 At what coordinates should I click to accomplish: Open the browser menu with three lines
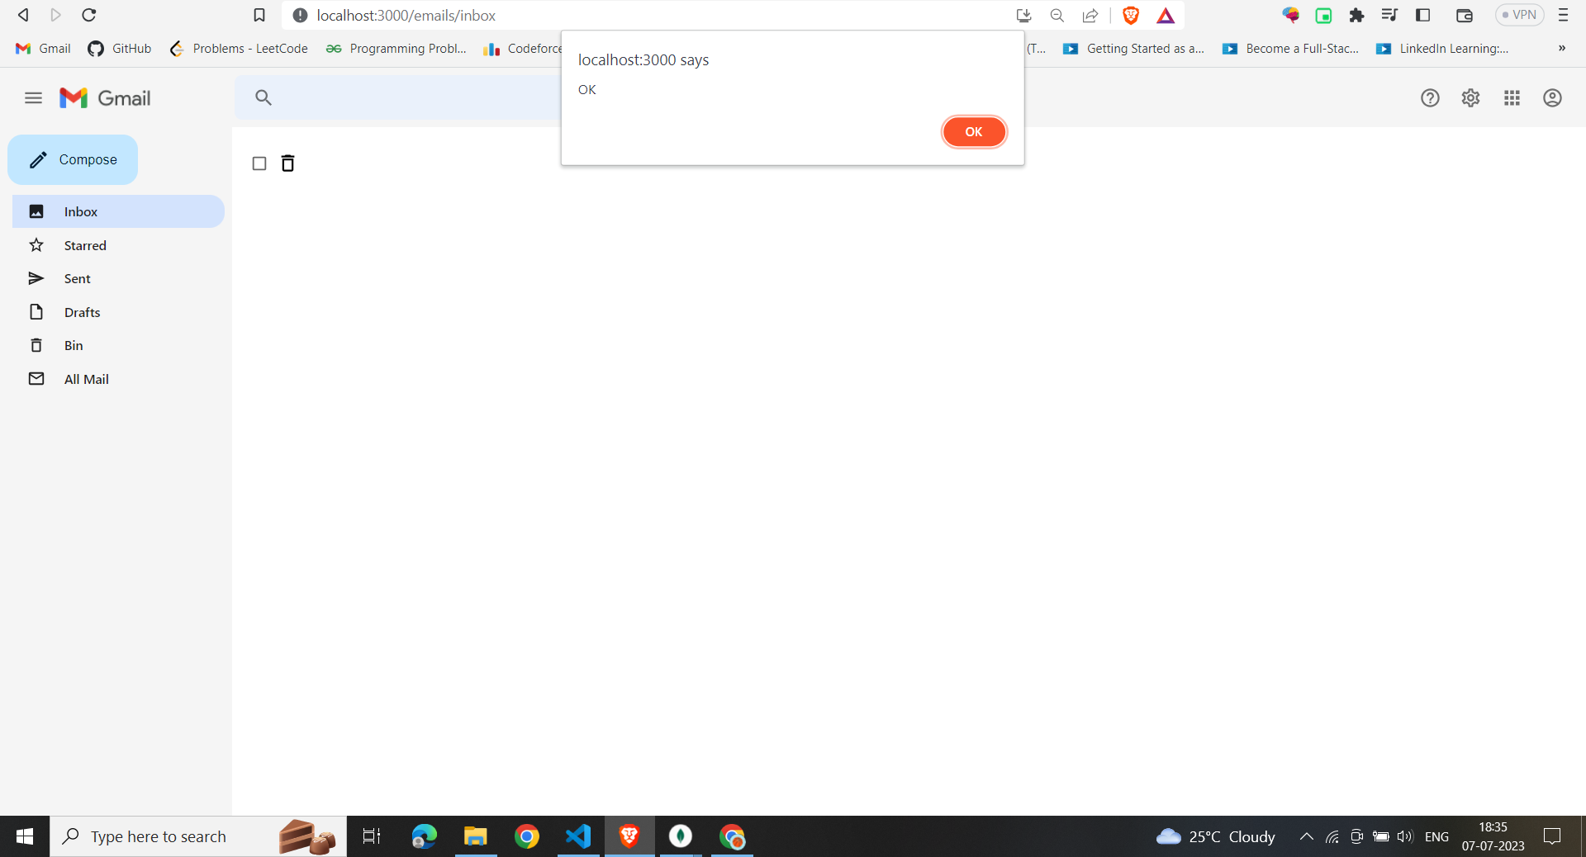pos(1564,15)
